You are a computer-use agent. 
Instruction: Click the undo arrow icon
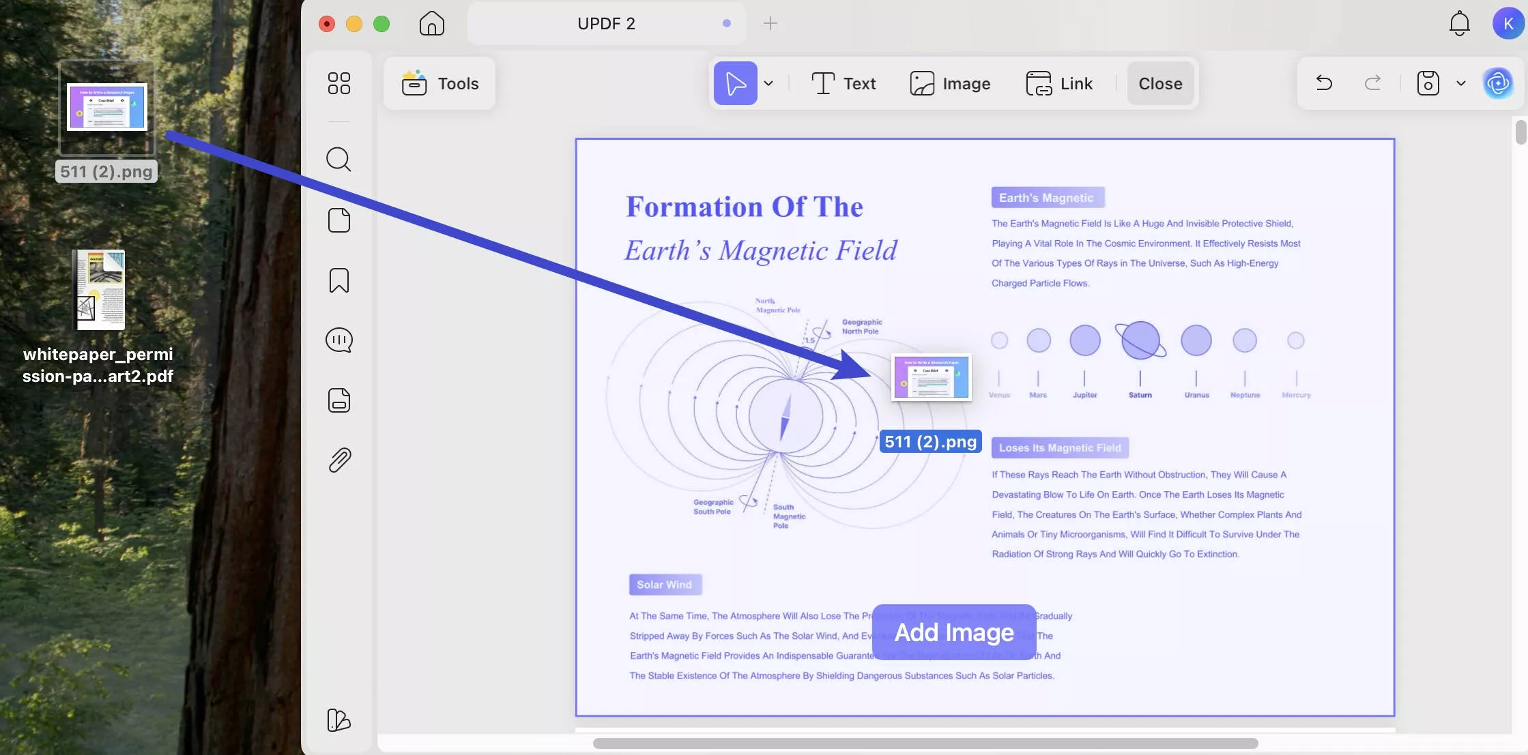(1324, 83)
